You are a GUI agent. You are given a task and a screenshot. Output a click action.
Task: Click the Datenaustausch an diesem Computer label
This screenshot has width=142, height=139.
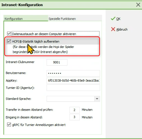pos(44,34)
